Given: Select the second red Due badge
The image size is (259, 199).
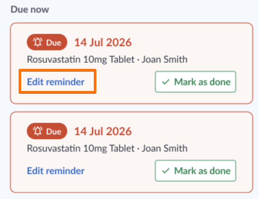Looking at the screenshot, I should [47, 131].
